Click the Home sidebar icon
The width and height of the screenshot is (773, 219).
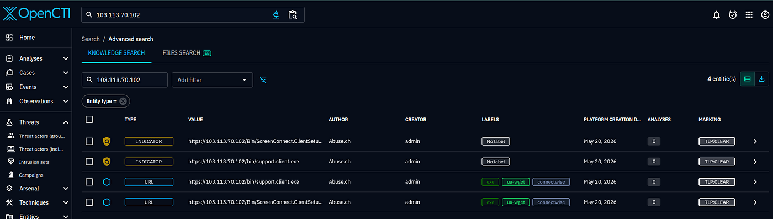point(9,38)
